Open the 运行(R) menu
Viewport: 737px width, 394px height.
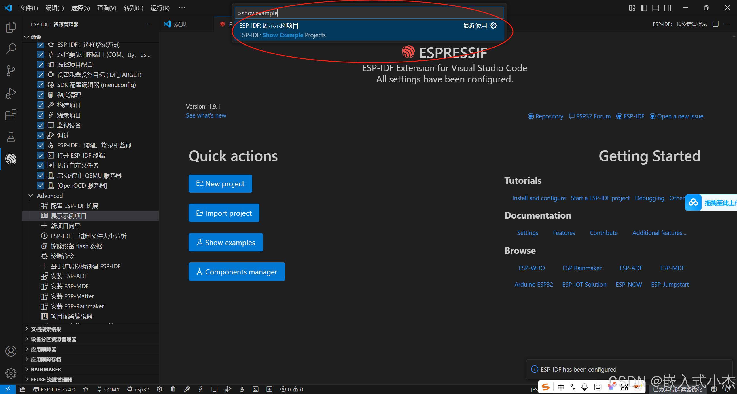click(160, 8)
